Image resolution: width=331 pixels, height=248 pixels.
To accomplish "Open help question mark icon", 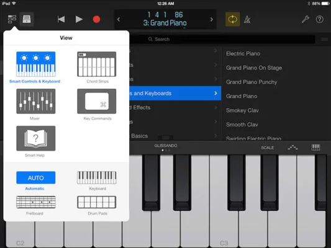I will [x=320, y=19].
